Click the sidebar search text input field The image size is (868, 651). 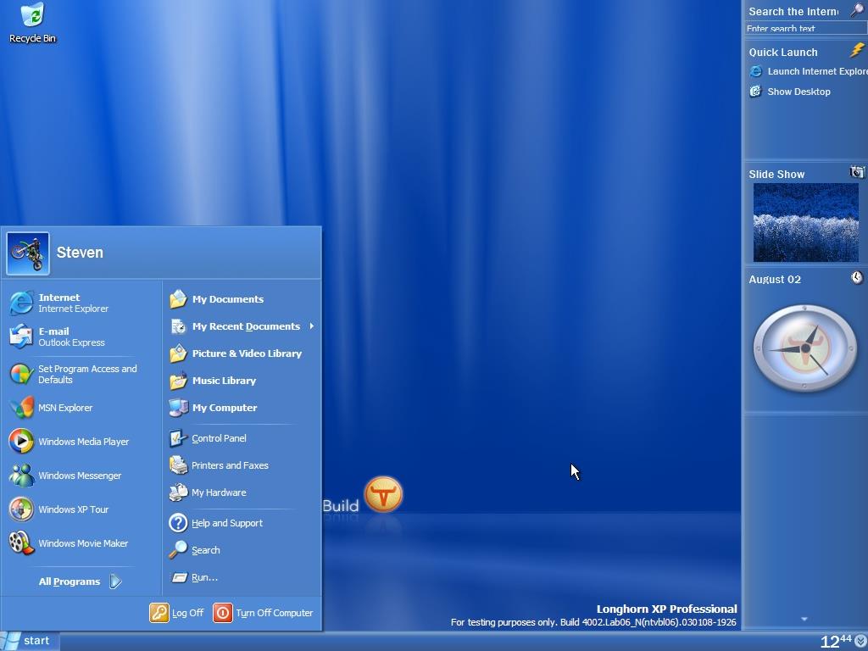pos(805,28)
